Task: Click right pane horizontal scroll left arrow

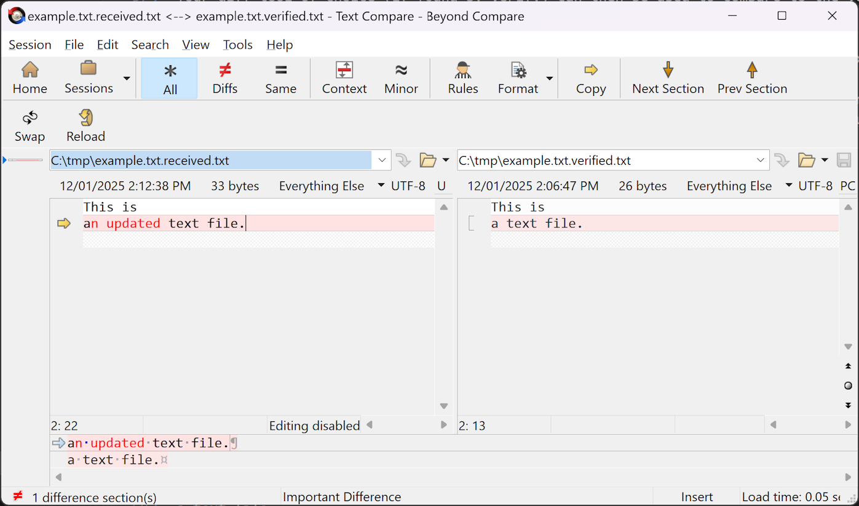Action: tap(774, 425)
